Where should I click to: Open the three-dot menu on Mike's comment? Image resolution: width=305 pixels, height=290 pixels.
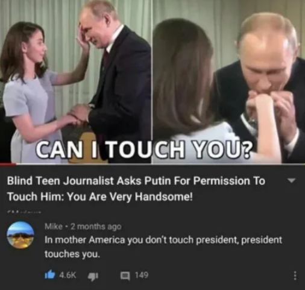(x=295, y=276)
